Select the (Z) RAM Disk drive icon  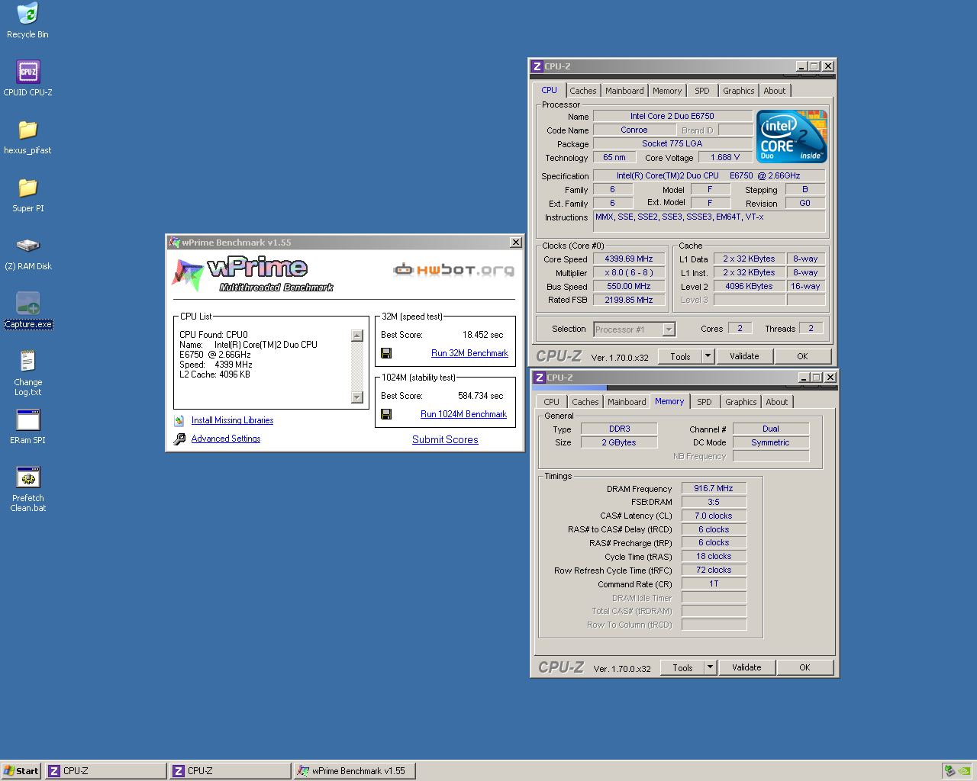[27, 246]
